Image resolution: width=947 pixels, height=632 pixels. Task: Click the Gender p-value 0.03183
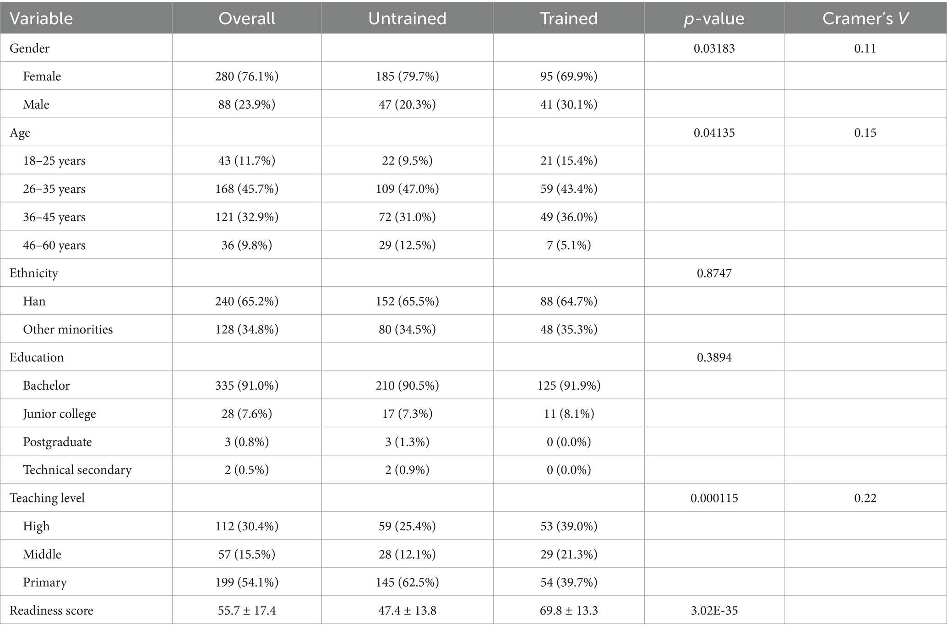click(x=714, y=48)
